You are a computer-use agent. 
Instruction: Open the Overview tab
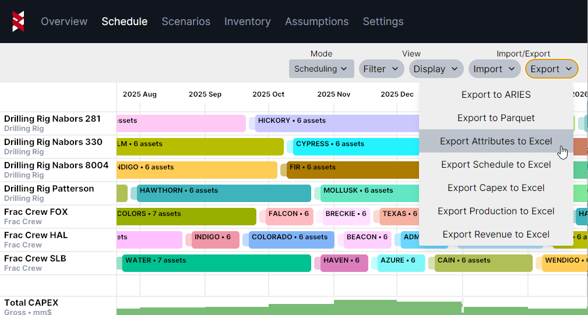click(x=64, y=22)
